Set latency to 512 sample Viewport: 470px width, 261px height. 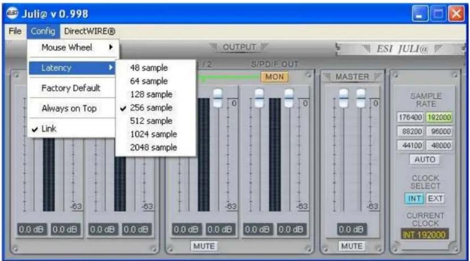point(156,121)
